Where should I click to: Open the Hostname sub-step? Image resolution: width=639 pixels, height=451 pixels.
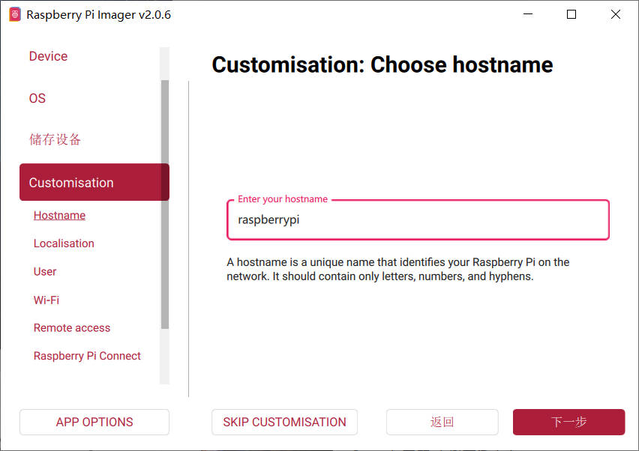tap(59, 215)
